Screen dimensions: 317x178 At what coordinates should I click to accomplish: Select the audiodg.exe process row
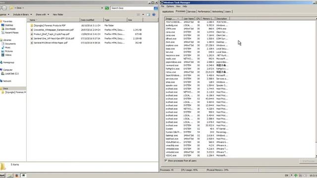click(197, 25)
